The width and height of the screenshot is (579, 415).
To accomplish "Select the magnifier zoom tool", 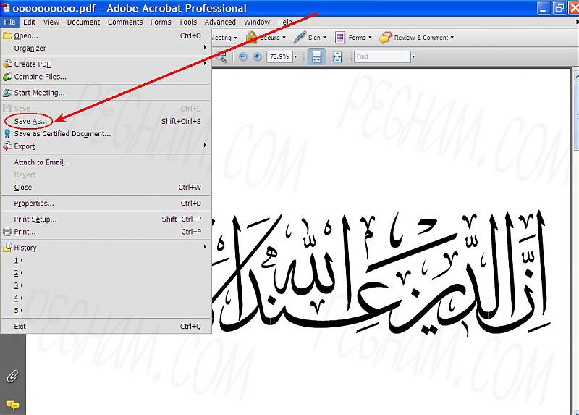I will [x=221, y=57].
